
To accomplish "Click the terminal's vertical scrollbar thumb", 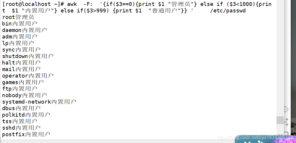I will click(x=280, y=120).
